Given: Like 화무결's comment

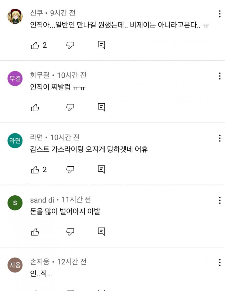Looking at the screenshot, I should pos(35,107).
